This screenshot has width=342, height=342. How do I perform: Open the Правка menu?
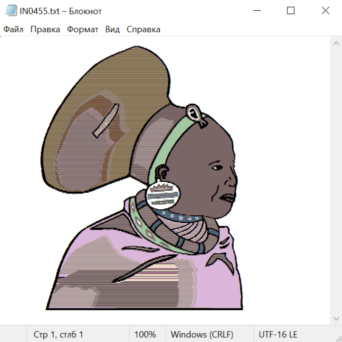click(45, 30)
